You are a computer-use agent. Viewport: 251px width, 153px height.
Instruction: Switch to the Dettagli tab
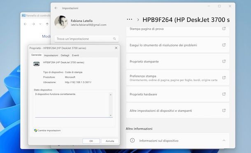(65, 56)
